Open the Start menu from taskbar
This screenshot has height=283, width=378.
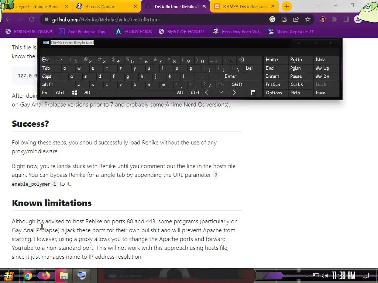[8, 276]
